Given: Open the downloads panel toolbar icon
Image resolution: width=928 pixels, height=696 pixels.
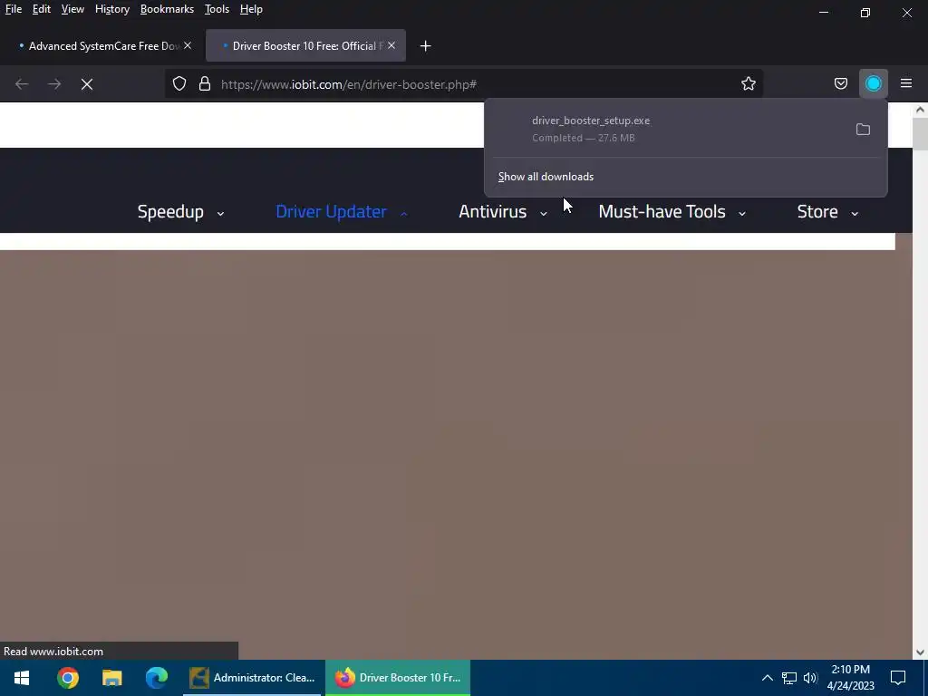Looking at the screenshot, I should pyautogui.click(x=873, y=84).
